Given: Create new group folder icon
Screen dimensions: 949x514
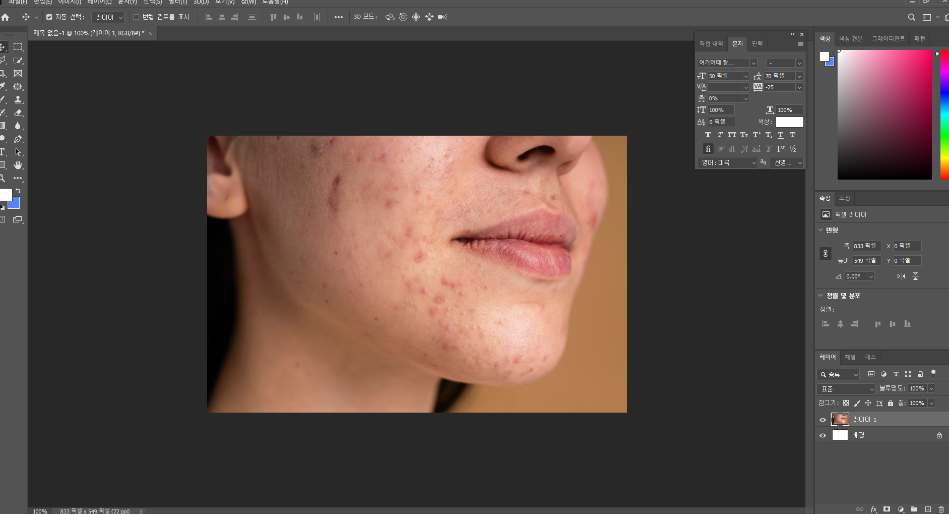Looking at the screenshot, I should coord(914,509).
